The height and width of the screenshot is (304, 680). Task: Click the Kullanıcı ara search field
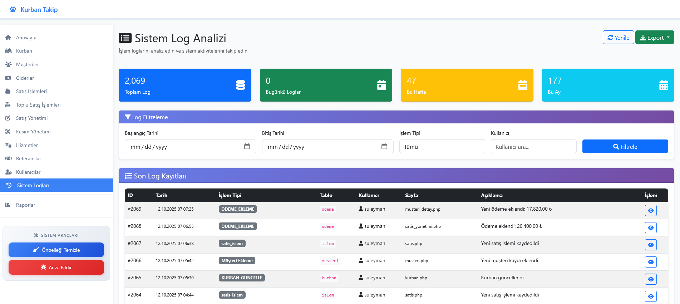click(533, 147)
